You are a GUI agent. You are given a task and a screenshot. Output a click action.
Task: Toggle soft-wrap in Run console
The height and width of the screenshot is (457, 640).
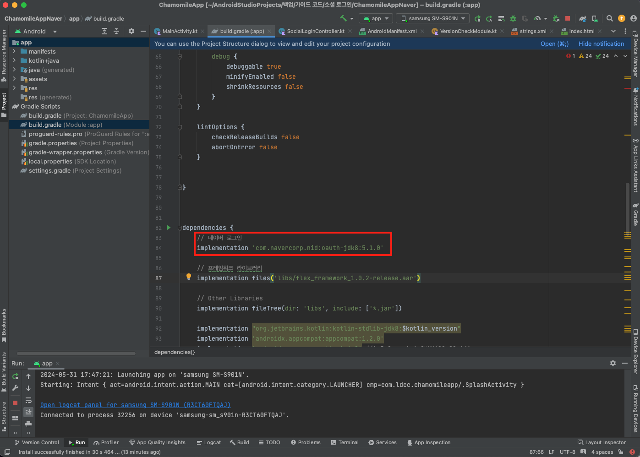click(x=28, y=400)
